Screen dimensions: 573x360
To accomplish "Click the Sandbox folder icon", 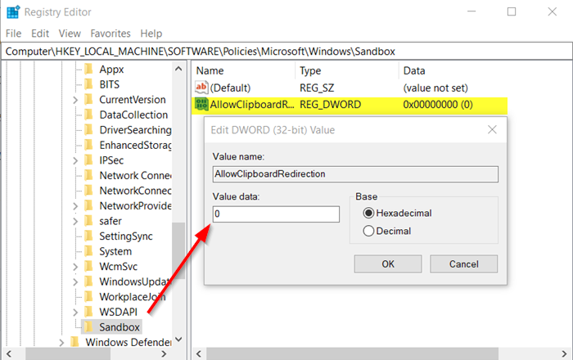I will (88, 327).
